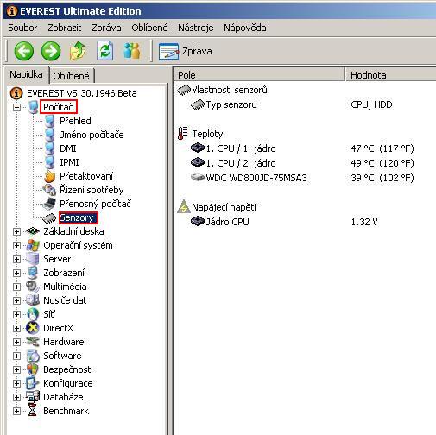Click the Základní deska motherboard icon

(x=33, y=231)
